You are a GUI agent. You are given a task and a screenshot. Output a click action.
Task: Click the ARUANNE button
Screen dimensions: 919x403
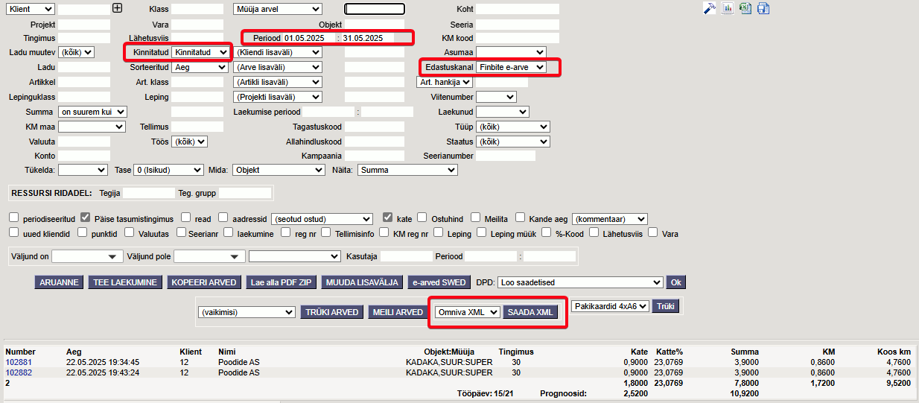pos(59,282)
